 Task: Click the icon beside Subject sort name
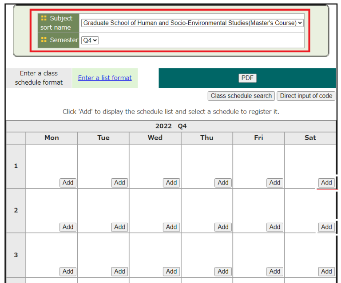(x=44, y=19)
